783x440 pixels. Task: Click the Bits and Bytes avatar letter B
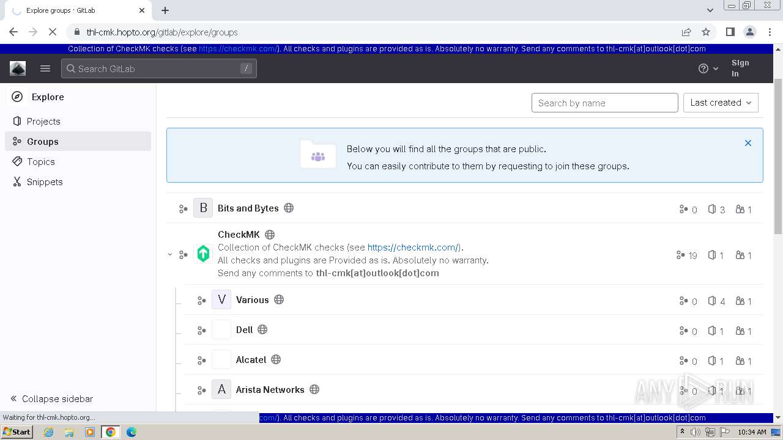(203, 208)
